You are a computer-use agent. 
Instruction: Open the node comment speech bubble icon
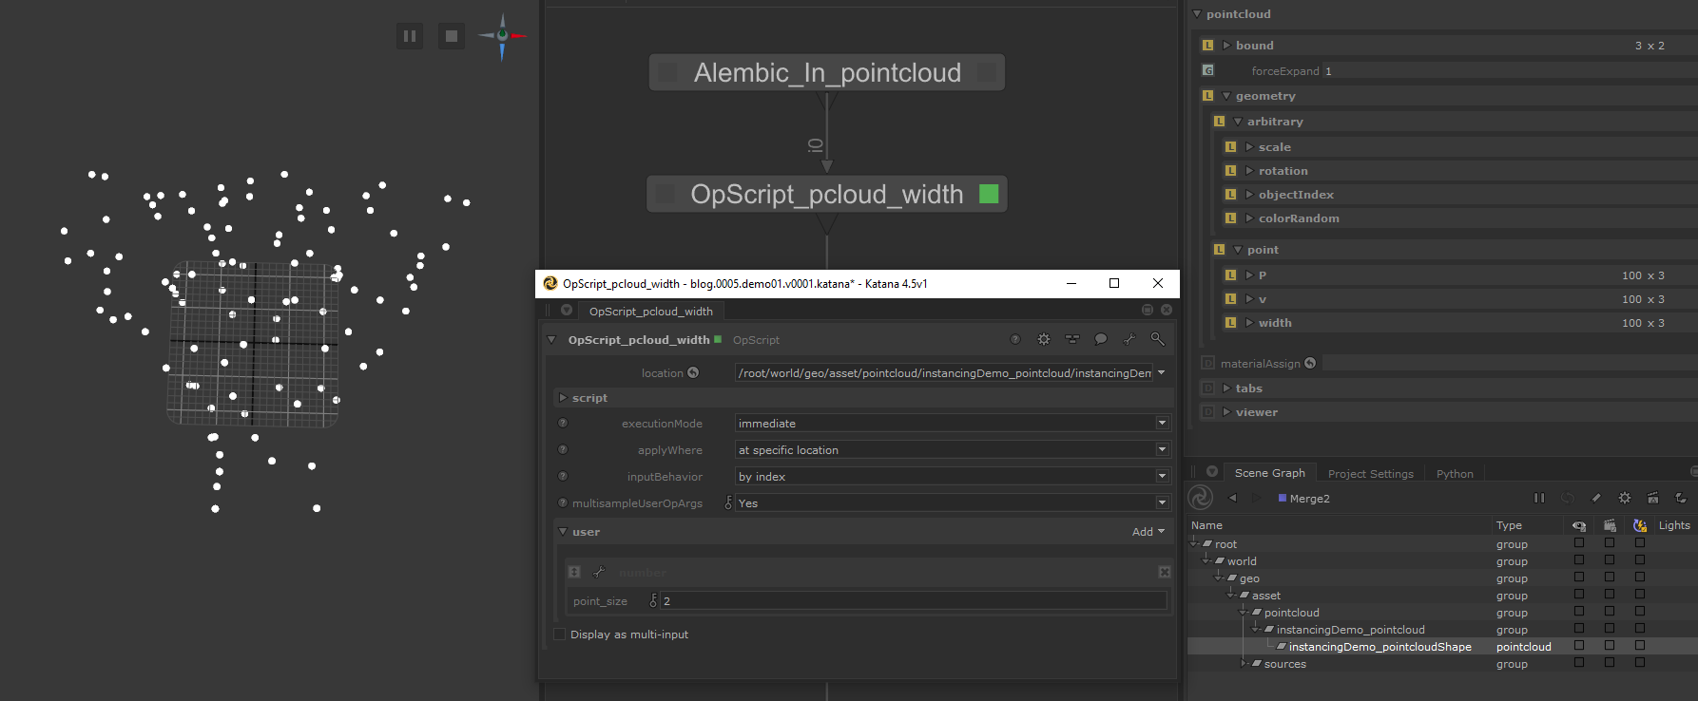(x=1101, y=339)
